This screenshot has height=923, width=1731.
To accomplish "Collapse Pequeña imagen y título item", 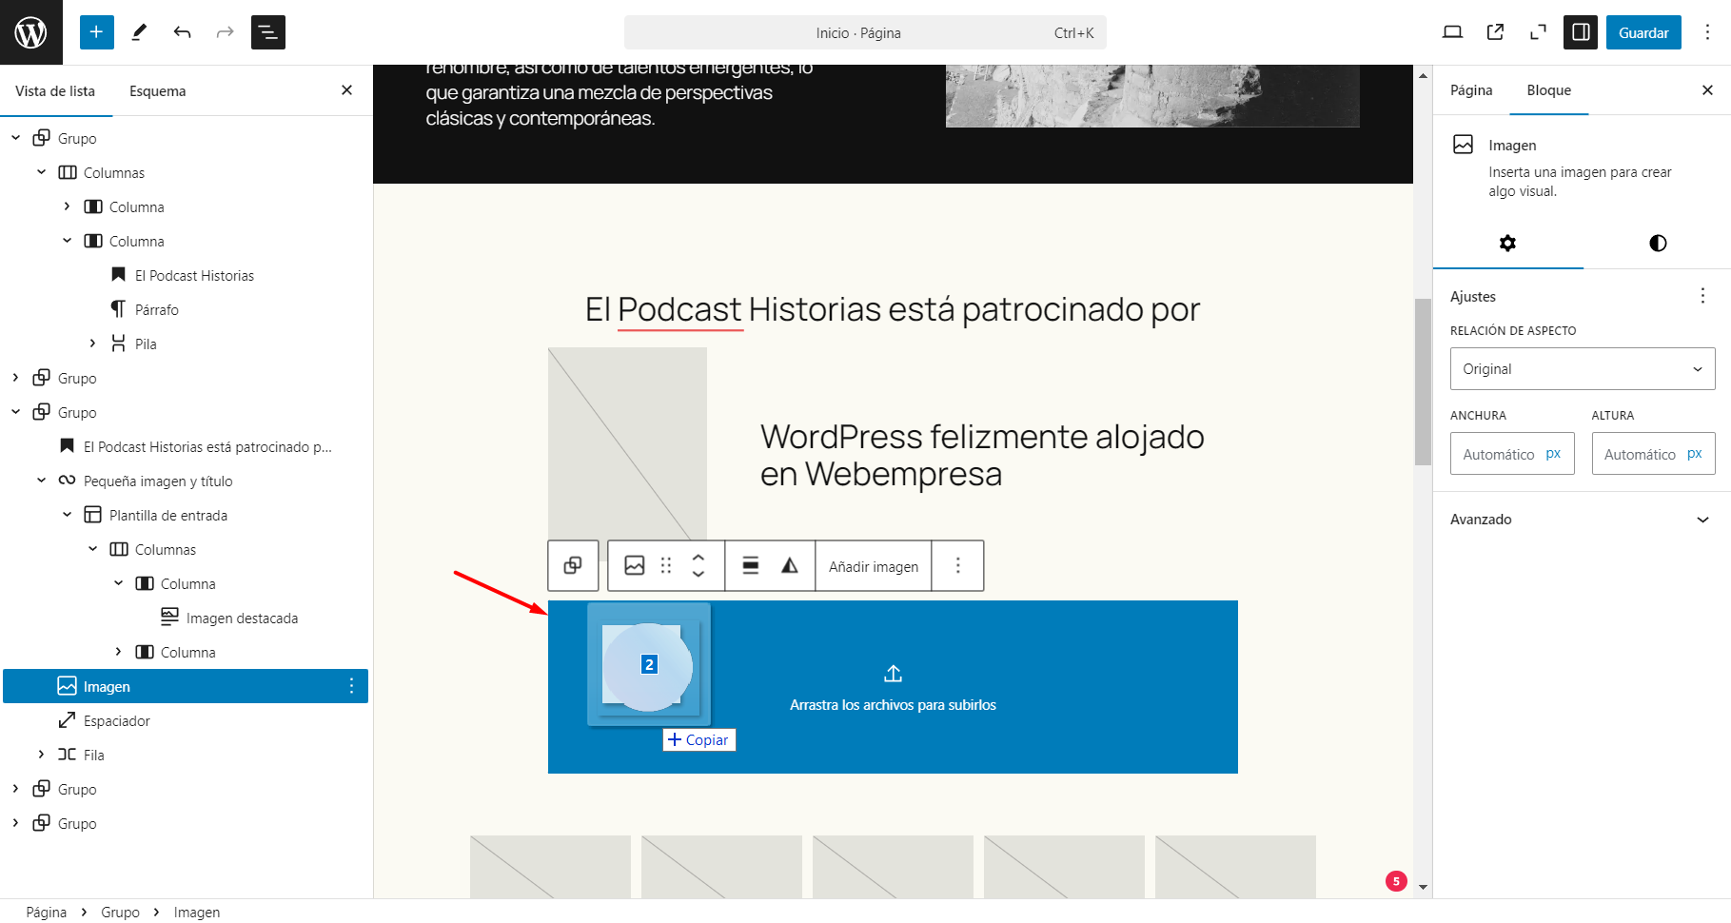I will click(x=41, y=481).
